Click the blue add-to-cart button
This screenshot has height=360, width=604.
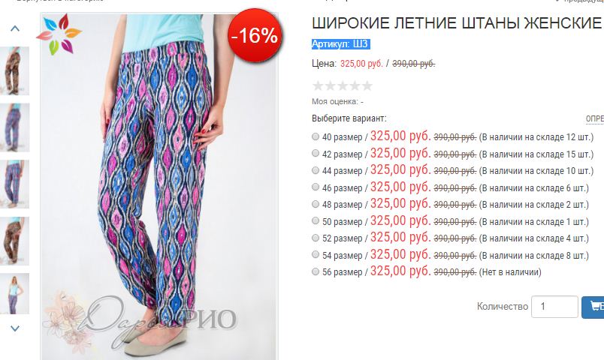click(593, 307)
